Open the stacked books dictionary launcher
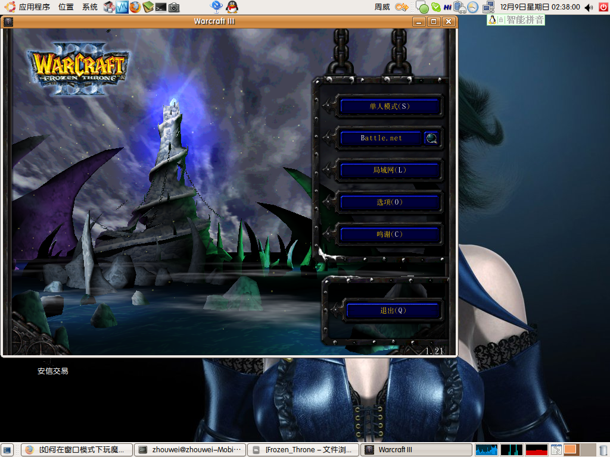This screenshot has width=610, height=457. tap(148, 7)
